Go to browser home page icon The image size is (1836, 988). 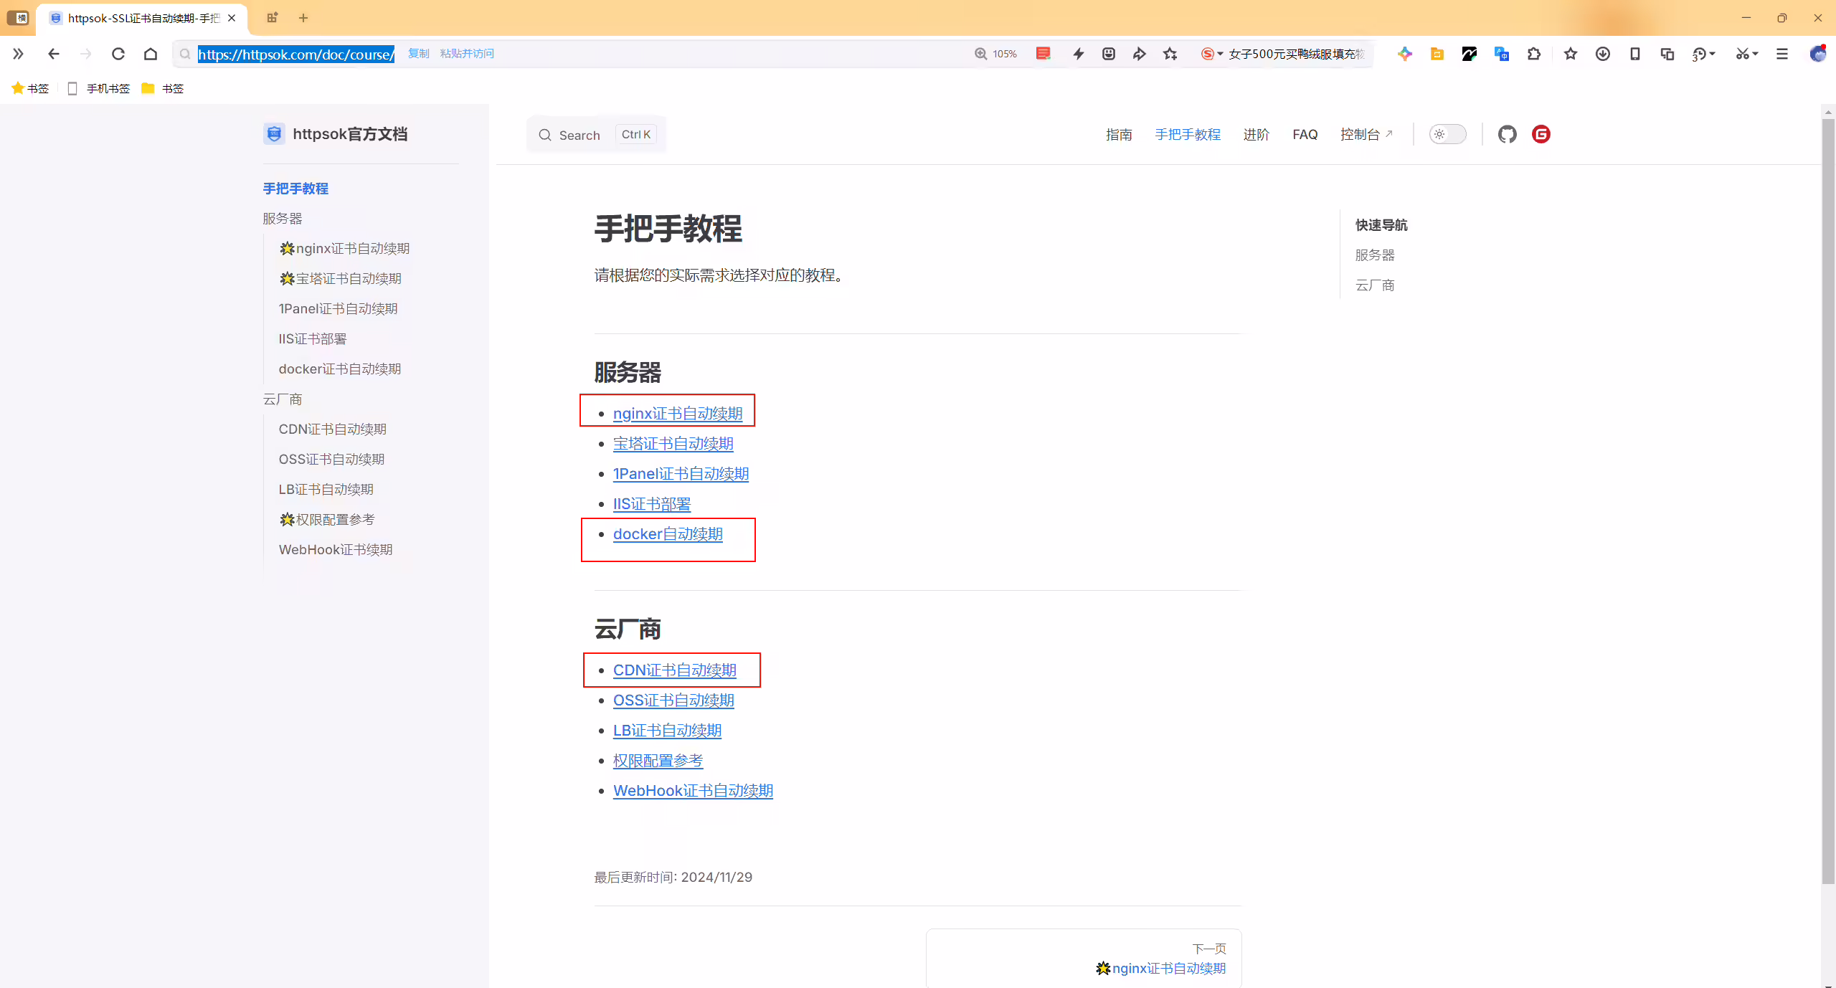(x=151, y=54)
